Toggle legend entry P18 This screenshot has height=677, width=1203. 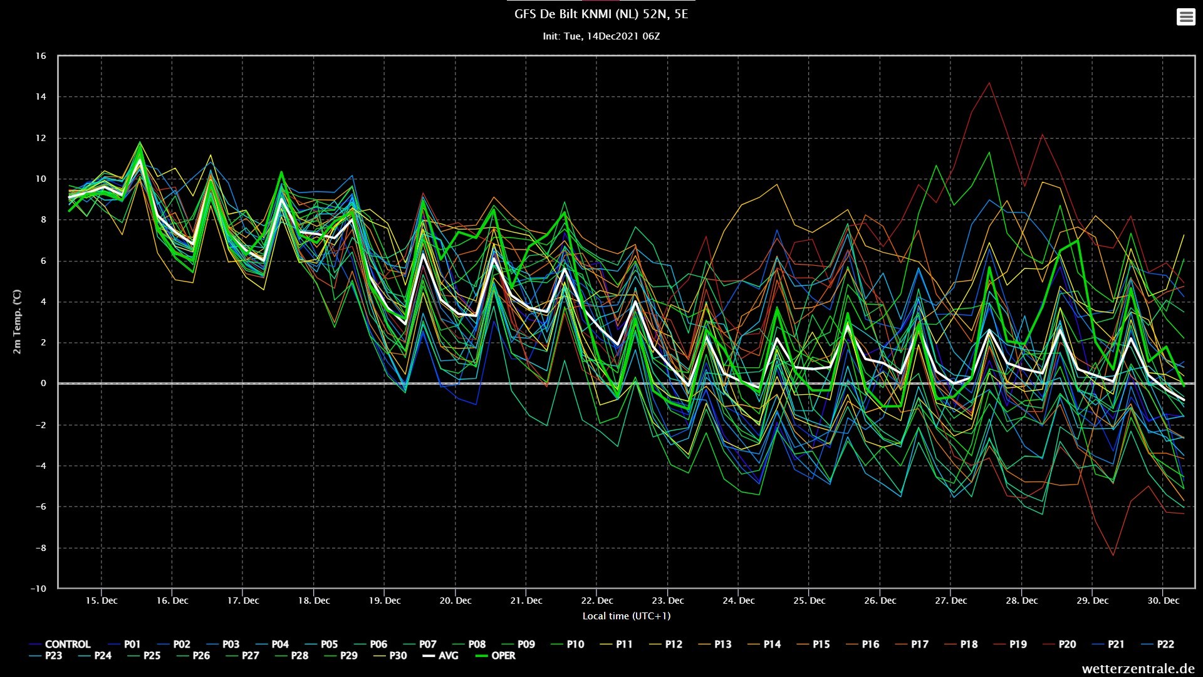(961, 644)
